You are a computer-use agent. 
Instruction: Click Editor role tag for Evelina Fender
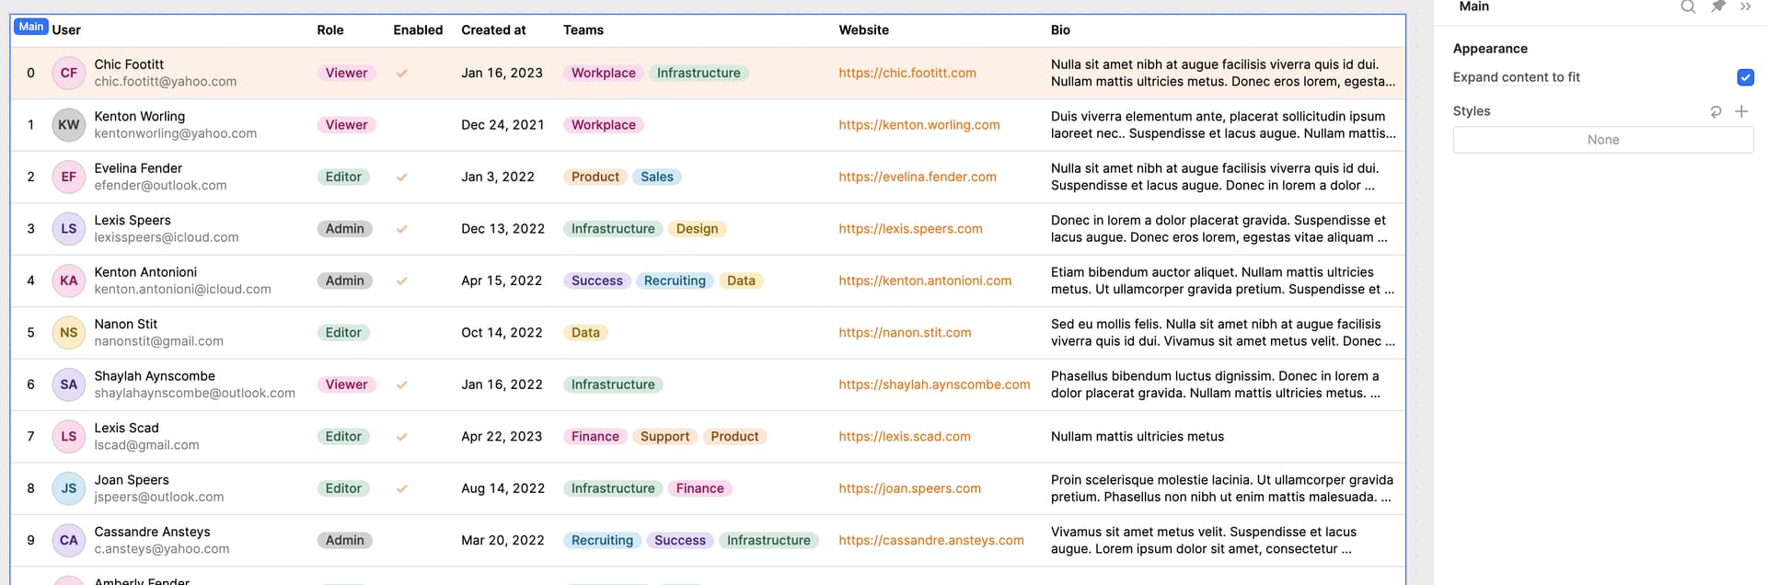pos(343,177)
